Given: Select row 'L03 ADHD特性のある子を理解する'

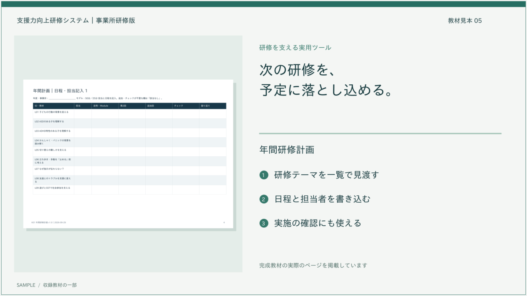Looking at the screenshot, I should (130, 132).
